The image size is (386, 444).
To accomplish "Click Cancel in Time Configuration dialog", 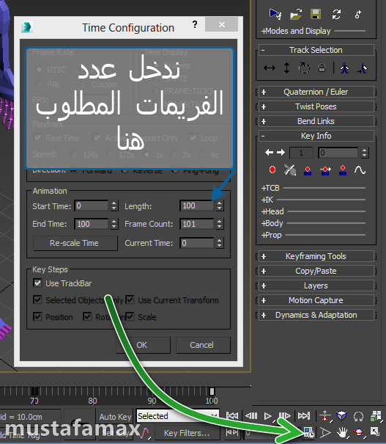I will 203,345.
